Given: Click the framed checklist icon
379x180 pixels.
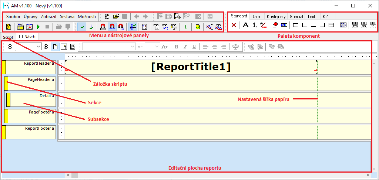Looking at the screenshot, I should [145, 27].
